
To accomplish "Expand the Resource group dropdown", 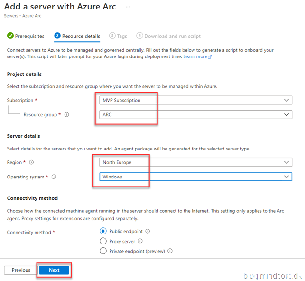I will (195, 115).
